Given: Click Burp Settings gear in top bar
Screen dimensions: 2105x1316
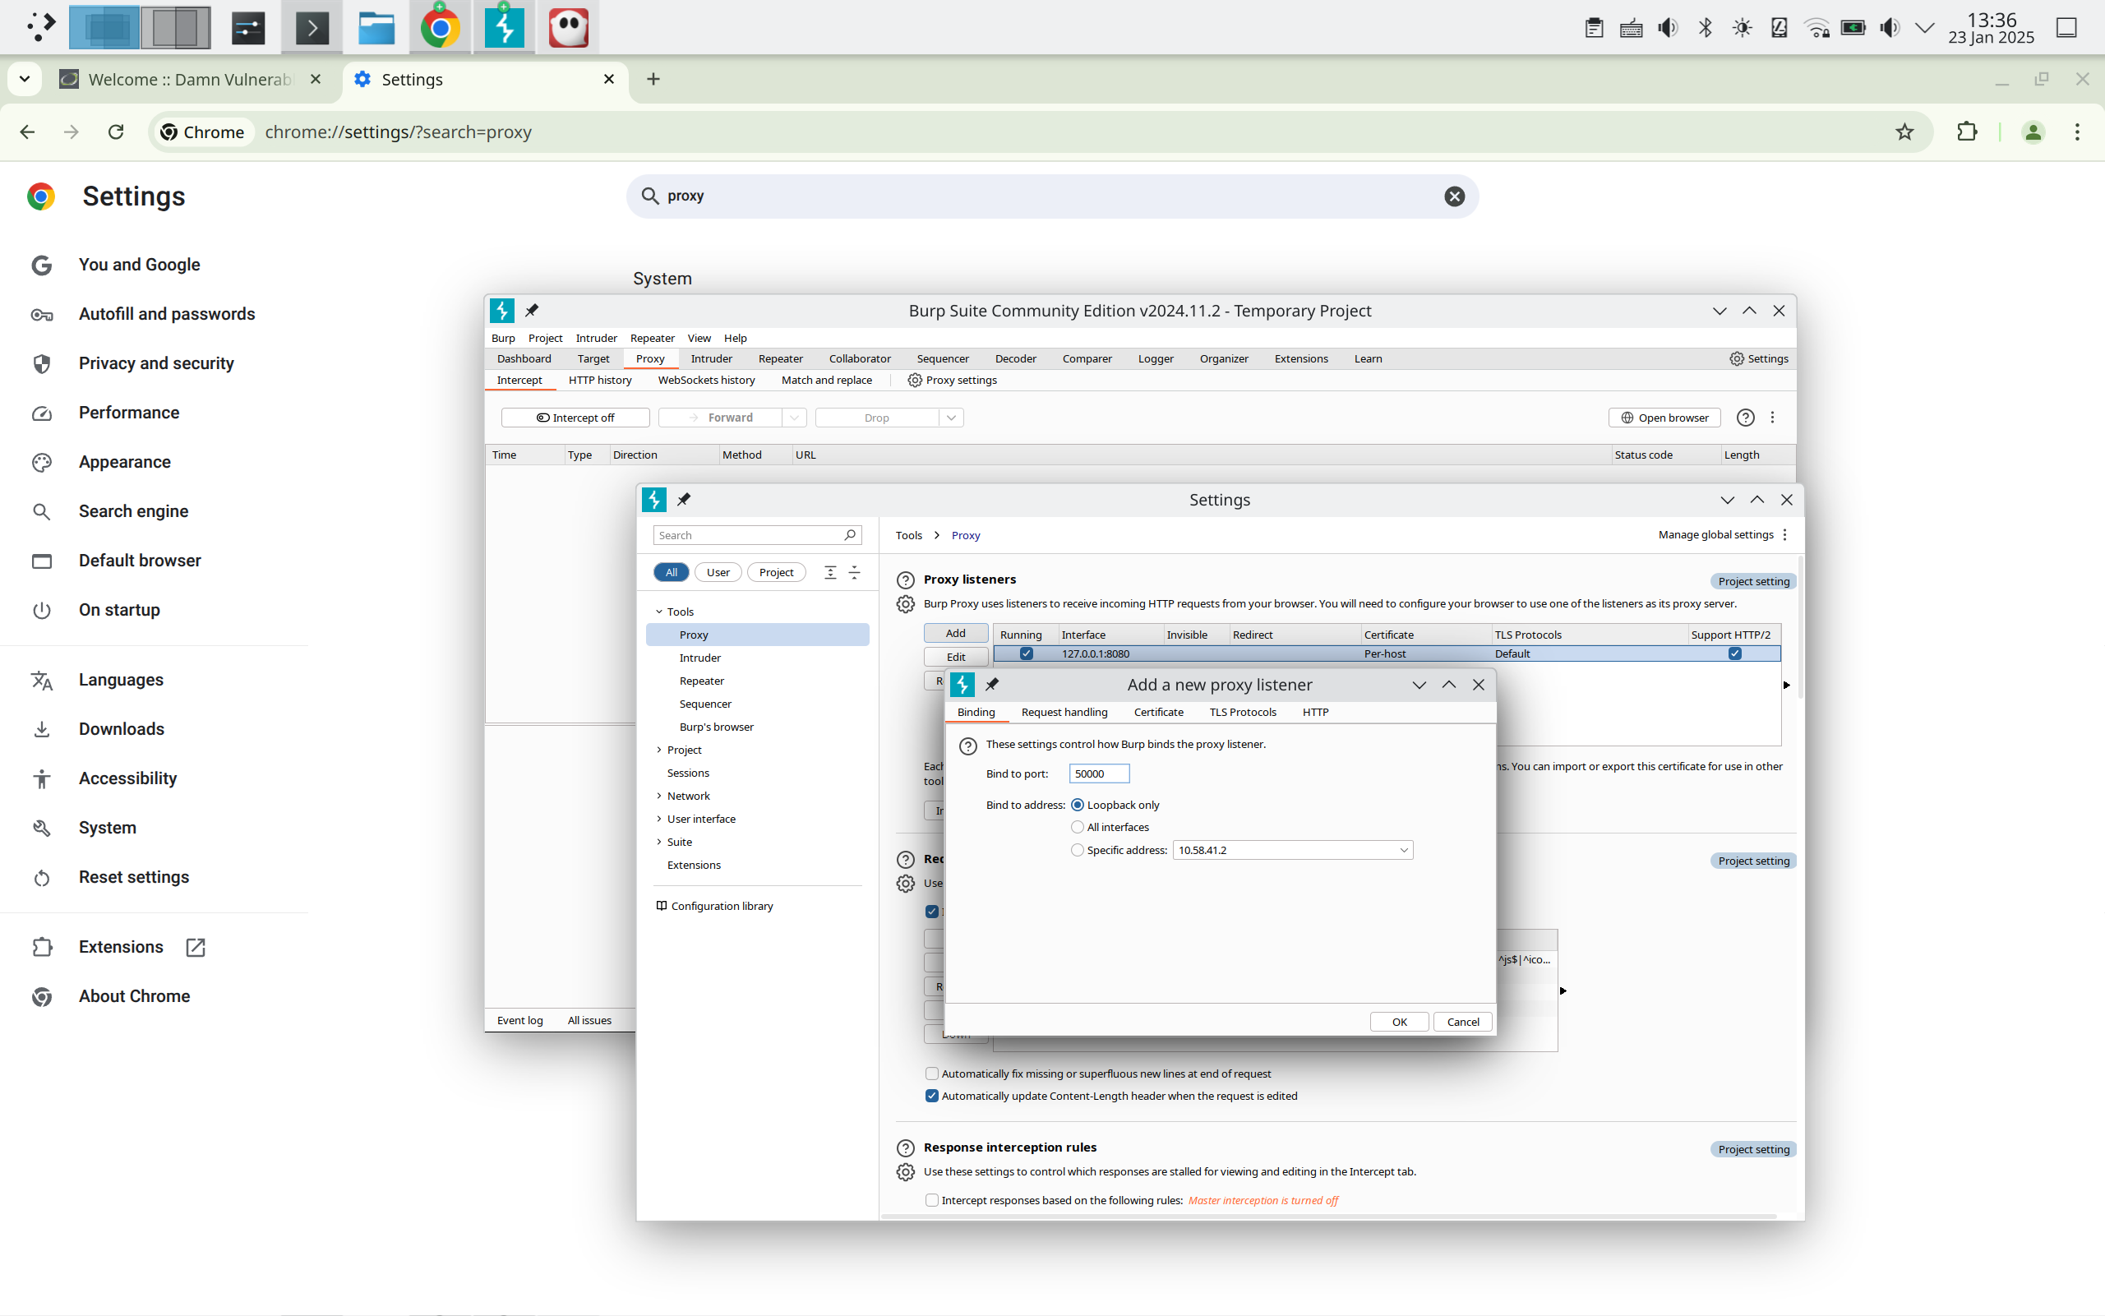Looking at the screenshot, I should pos(1759,358).
